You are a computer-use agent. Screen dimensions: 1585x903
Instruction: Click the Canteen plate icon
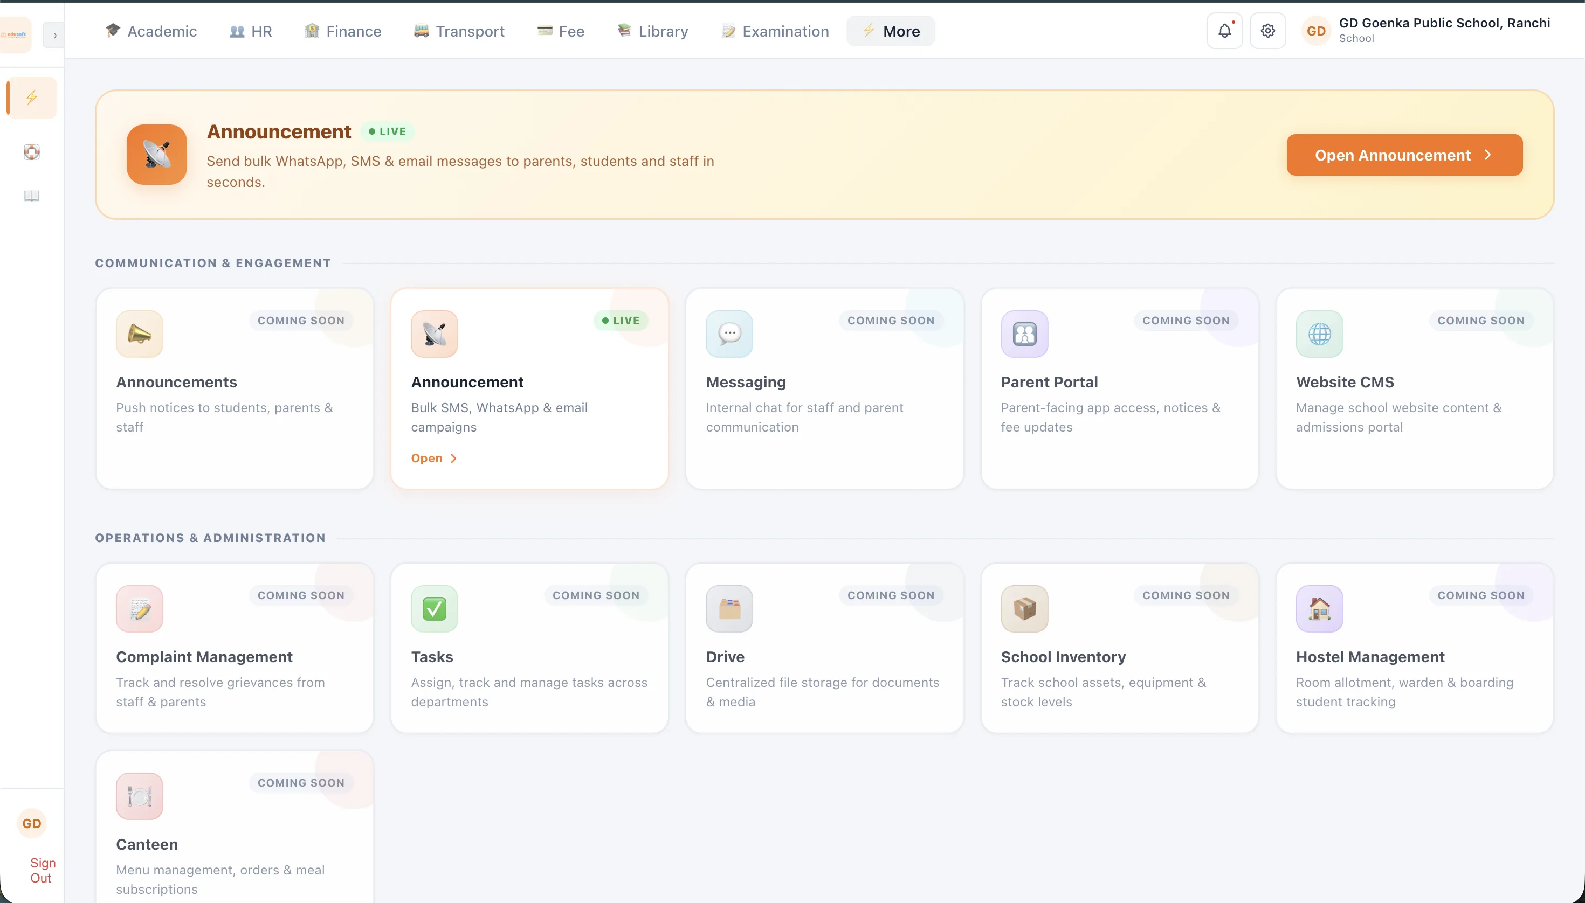pyautogui.click(x=140, y=796)
